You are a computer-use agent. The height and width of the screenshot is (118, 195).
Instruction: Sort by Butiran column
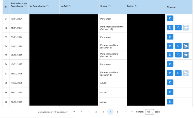(136, 6)
